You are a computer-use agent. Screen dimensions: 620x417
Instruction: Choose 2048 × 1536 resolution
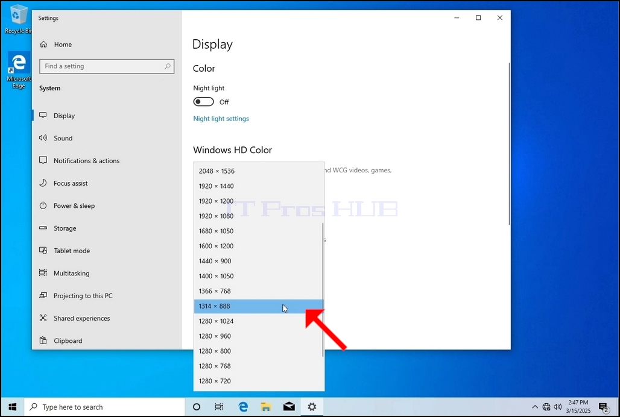(x=259, y=171)
